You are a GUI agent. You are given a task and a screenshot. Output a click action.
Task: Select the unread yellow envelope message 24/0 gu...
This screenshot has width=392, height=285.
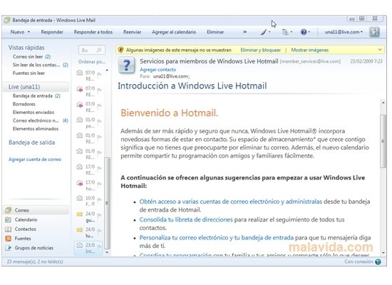80,214
